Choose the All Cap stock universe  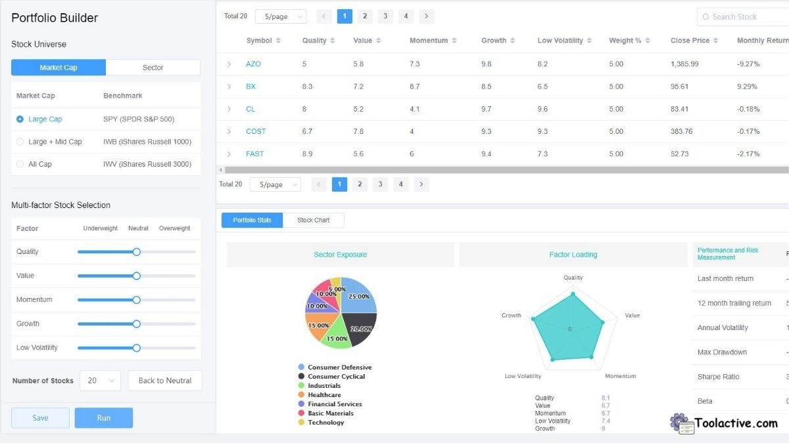[x=20, y=163]
